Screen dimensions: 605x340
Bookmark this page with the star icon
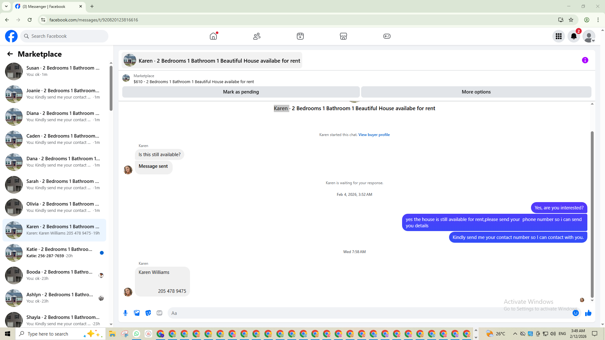pos(571,20)
